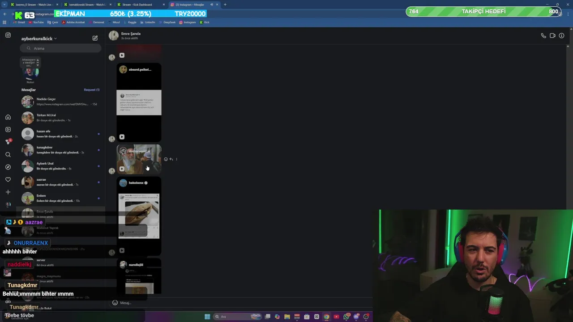Viewport: 573px width, 322px height.
Task: Open Chrome from the taskbar
Action: click(x=326, y=317)
